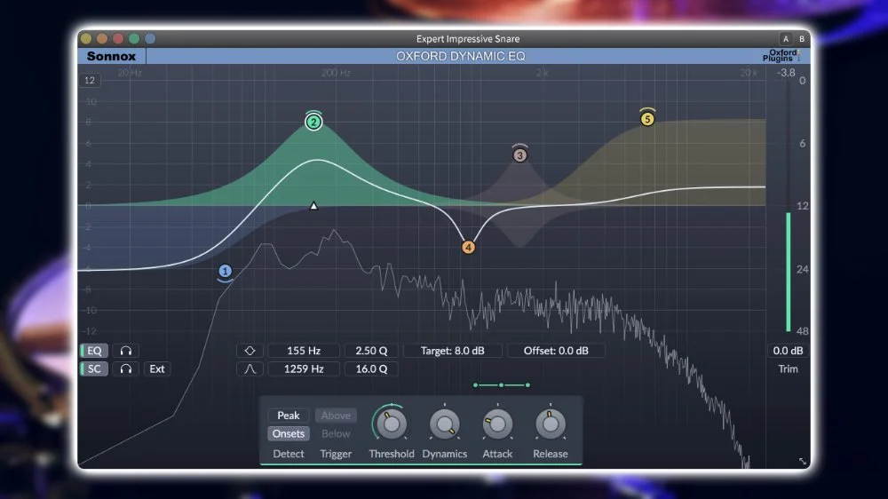This screenshot has width=888, height=499.
Task: Click the green three-dot link indicator
Action: [501, 385]
